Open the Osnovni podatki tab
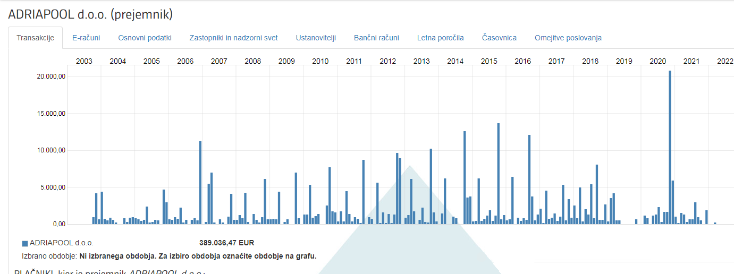 pyautogui.click(x=145, y=38)
